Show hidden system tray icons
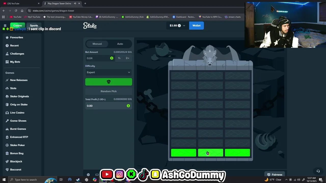Viewport: 326px width, 183px height. coord(286,180)
